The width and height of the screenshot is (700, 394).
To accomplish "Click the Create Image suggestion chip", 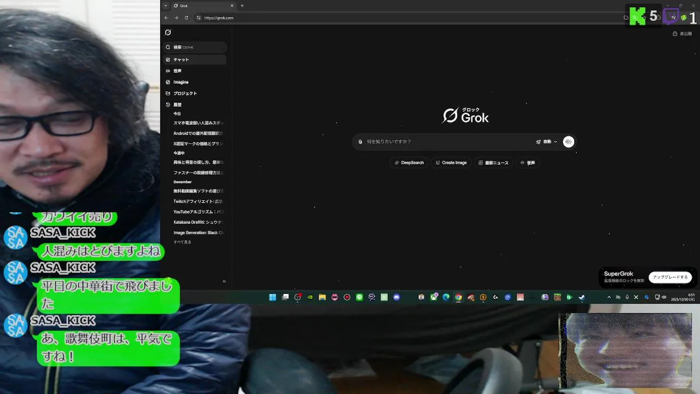I will click(451, 163).
